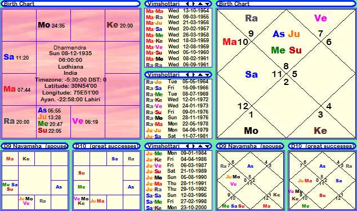Click the Mo 24:35 cell in Birth Chart
The height and width of the screenshot is (211, 357).
pyautogui.click(x=53, y=25)
